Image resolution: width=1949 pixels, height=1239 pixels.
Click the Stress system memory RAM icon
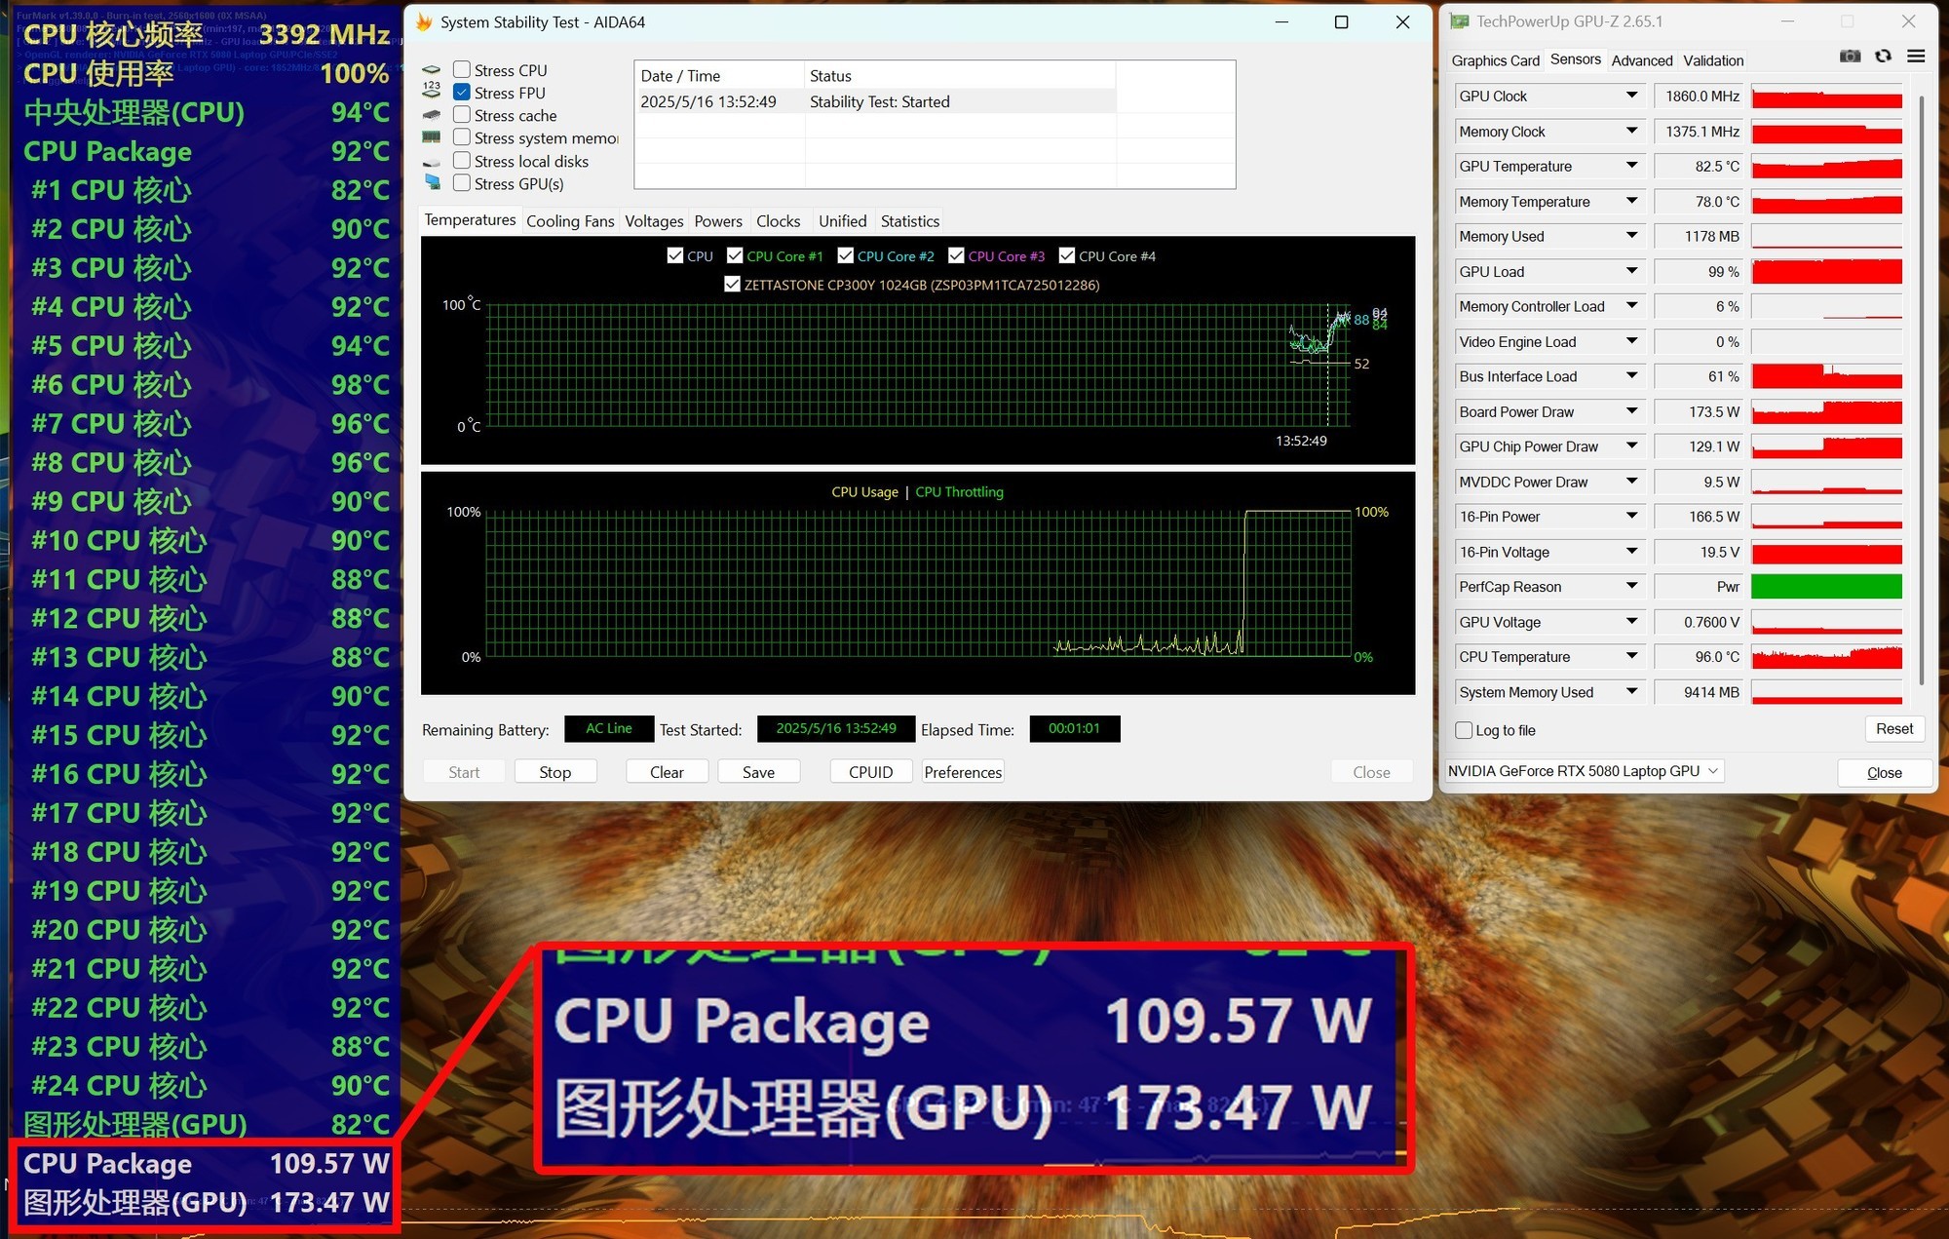(x=432, y=138)
